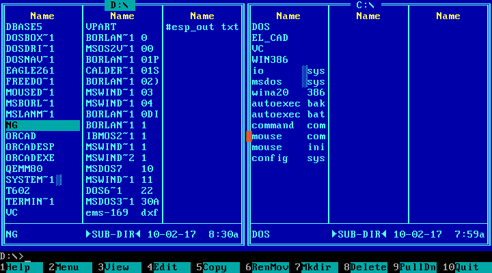
Task: Select the mouse ini file
Action: click(x=288, y=147)
